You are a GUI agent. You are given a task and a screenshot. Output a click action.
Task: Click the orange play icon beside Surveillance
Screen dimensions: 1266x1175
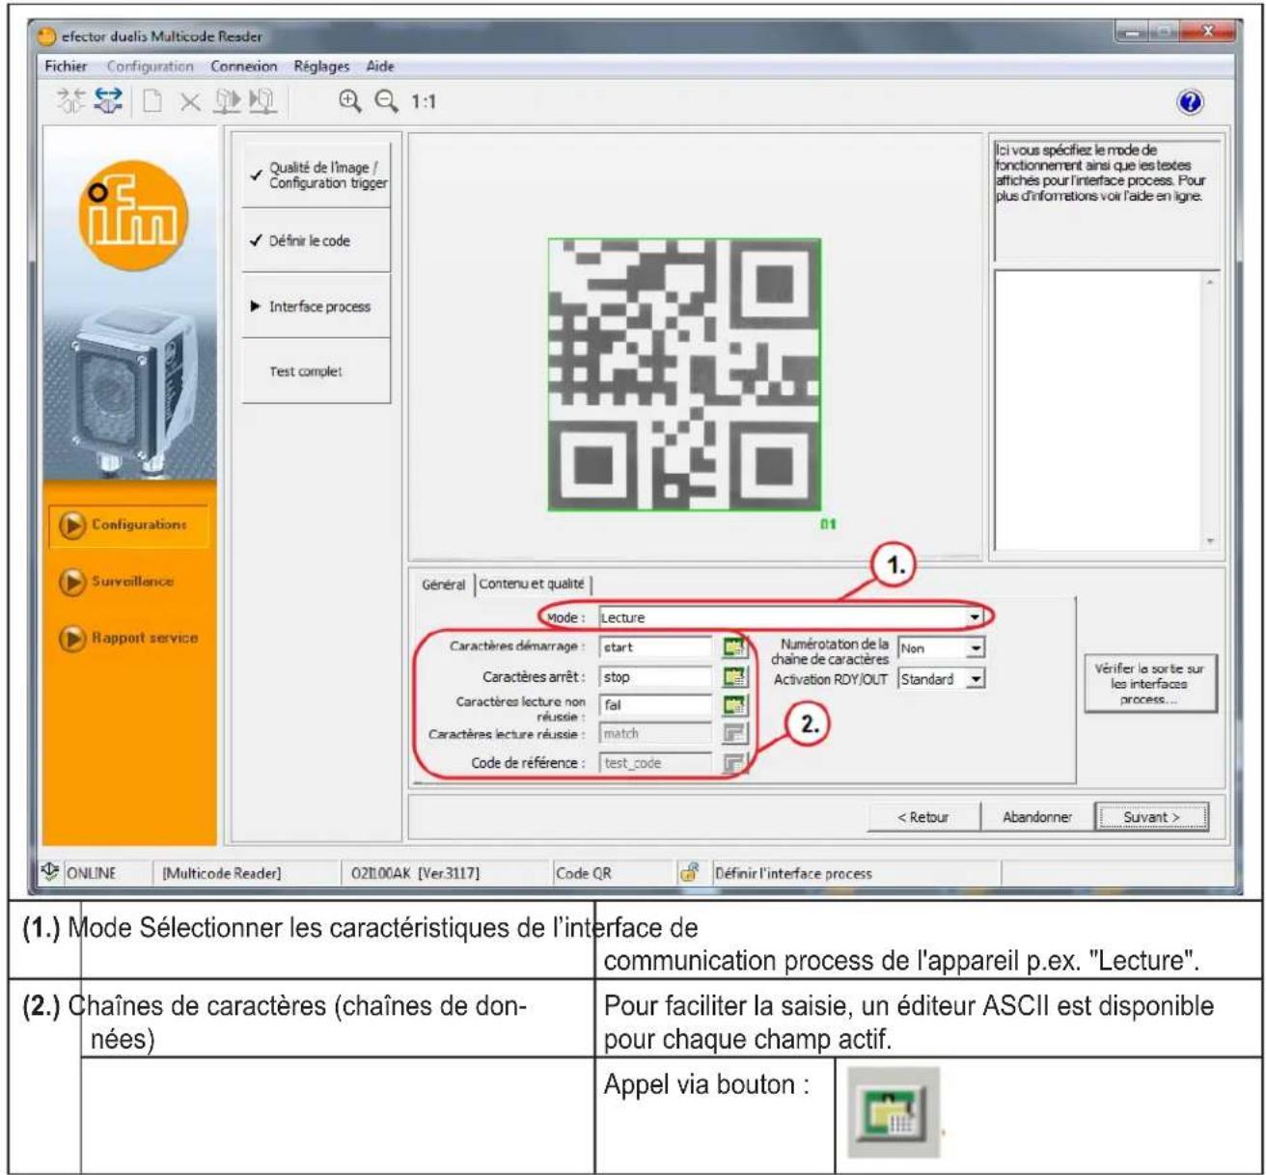click(x=72, y=582)
